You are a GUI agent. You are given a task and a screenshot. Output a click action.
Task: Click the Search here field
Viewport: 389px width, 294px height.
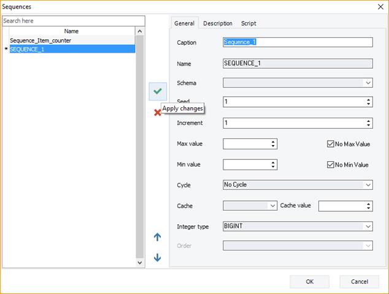[74, 21]
